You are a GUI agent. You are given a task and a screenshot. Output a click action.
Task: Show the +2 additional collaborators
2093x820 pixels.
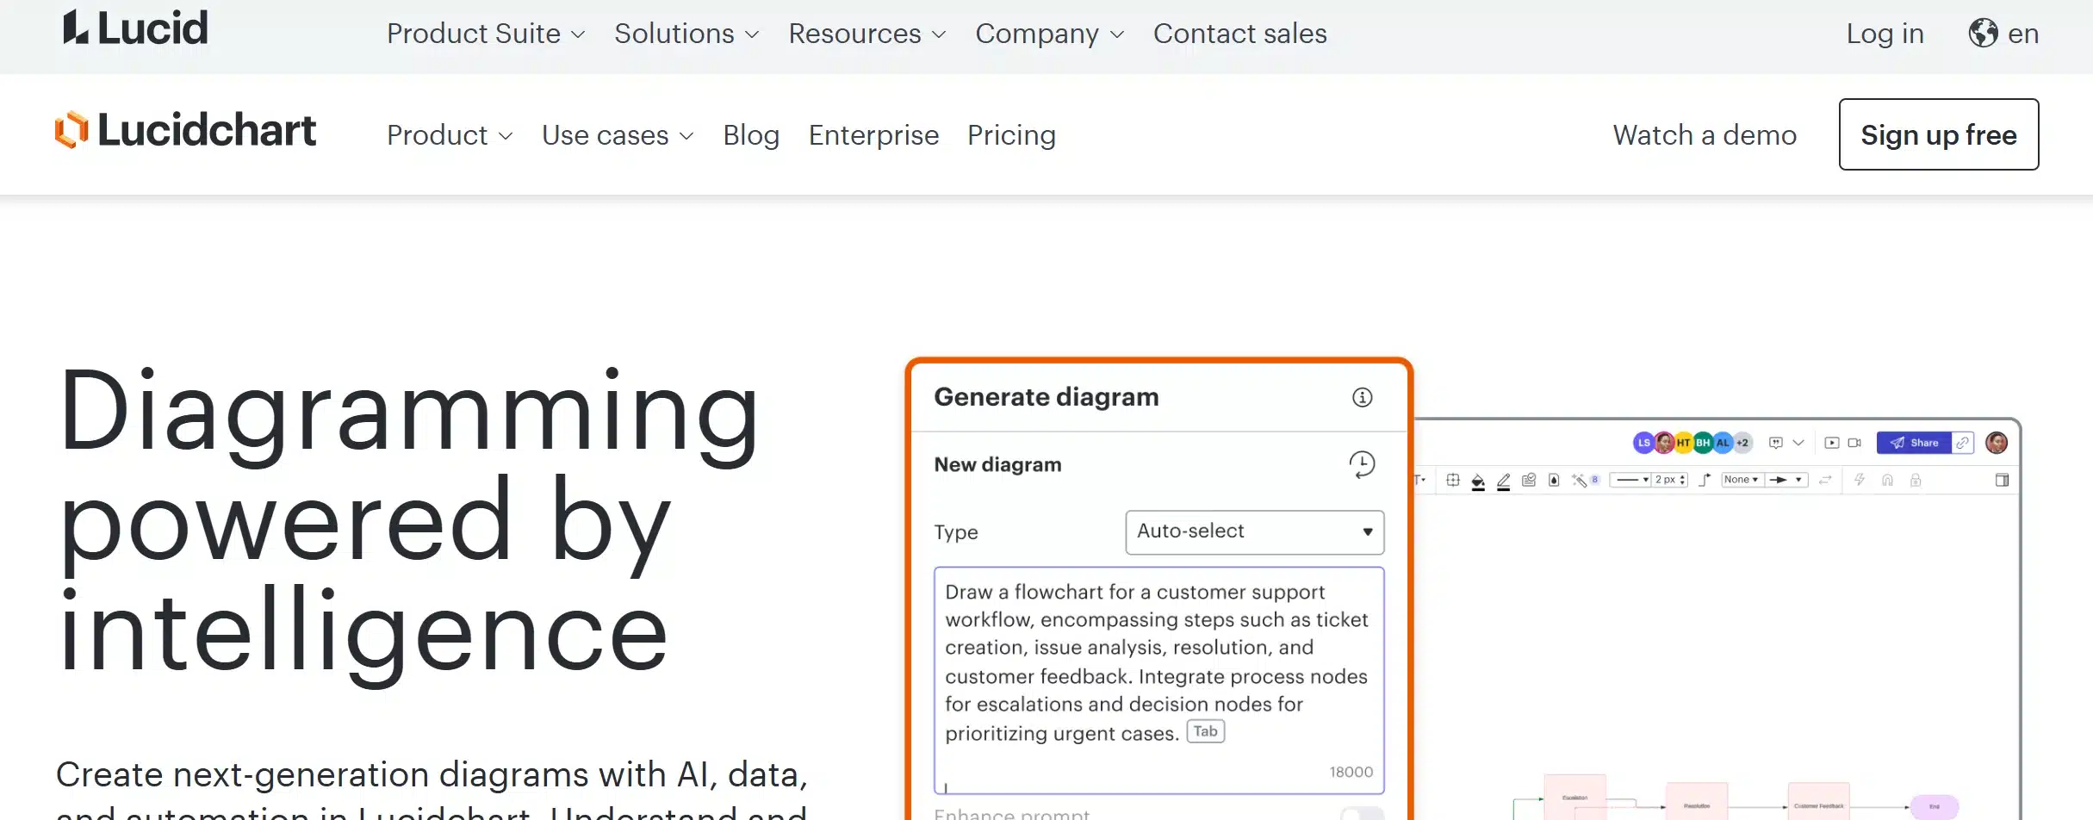[1742, 443]
